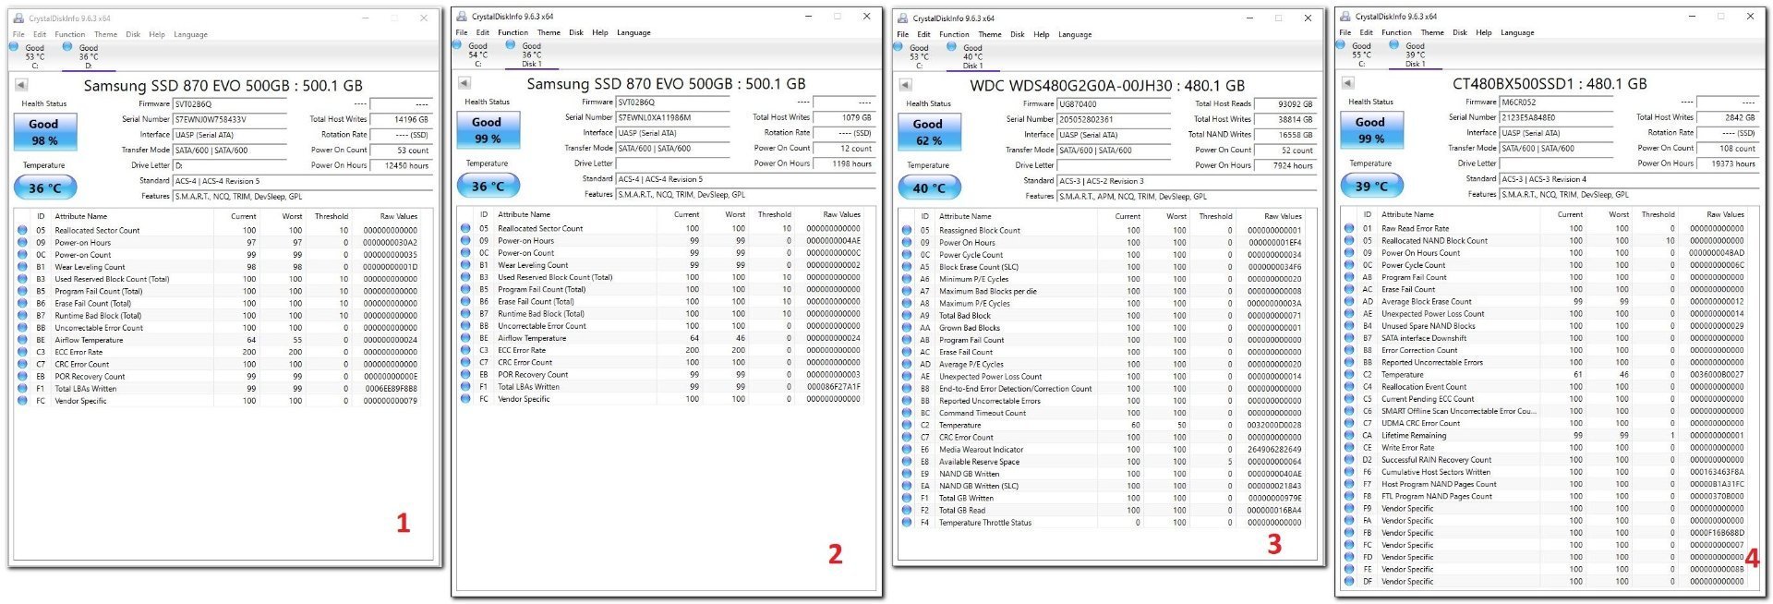Click the FTL Program NAND Pages Count attribute name
This screenshot has height=604, width=1773.
coord(1436,496)
